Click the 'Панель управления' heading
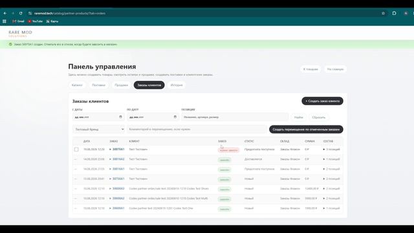Viewport: 414px width, 233px height. (x=102, y=67)
